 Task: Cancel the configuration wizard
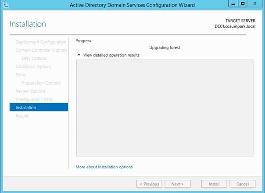tap(243, 184)
